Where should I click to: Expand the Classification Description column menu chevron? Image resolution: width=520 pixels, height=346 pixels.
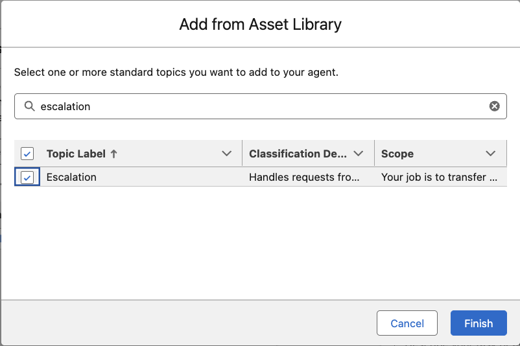click(359, 154)
